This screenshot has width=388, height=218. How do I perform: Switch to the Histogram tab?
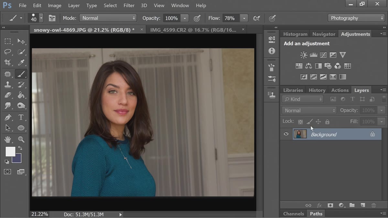[295, 34]
